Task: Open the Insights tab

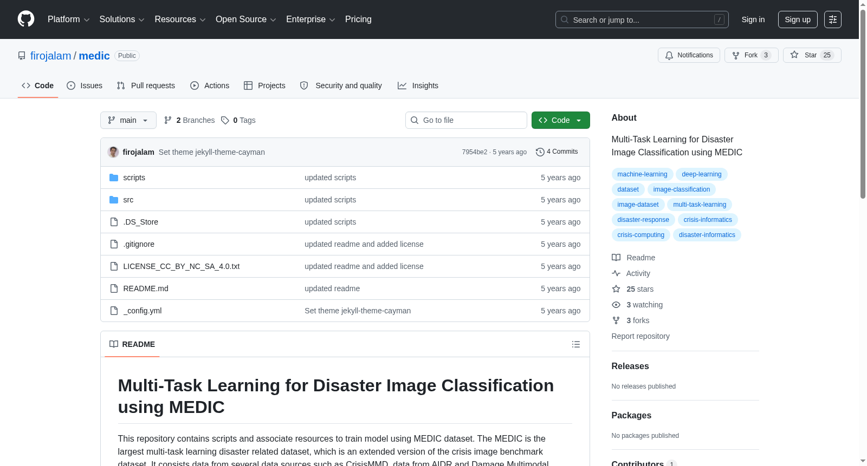Action: [418, 86]
